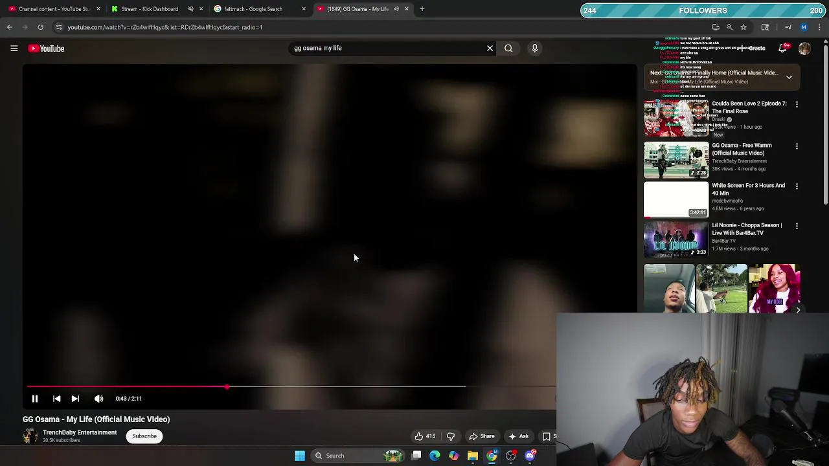Mute the video with the volume icon
Viewport: 829px width, 466px height.
click(x=98, y=399)
